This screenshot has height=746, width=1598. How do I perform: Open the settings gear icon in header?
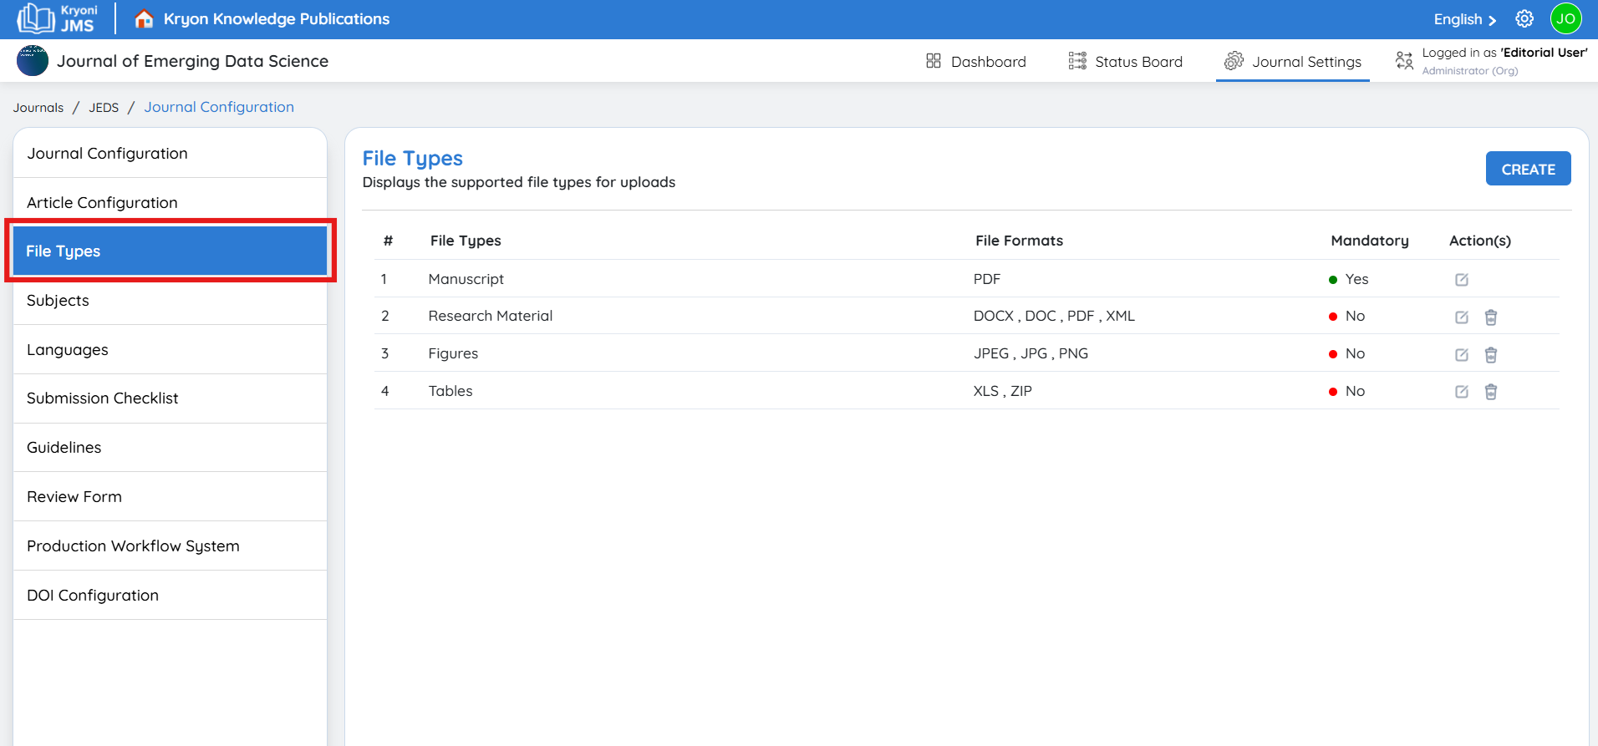coord(1524,19)
